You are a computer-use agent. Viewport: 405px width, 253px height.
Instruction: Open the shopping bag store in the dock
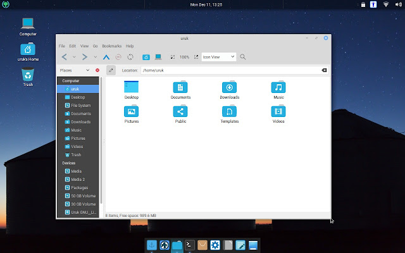[202, 245]
